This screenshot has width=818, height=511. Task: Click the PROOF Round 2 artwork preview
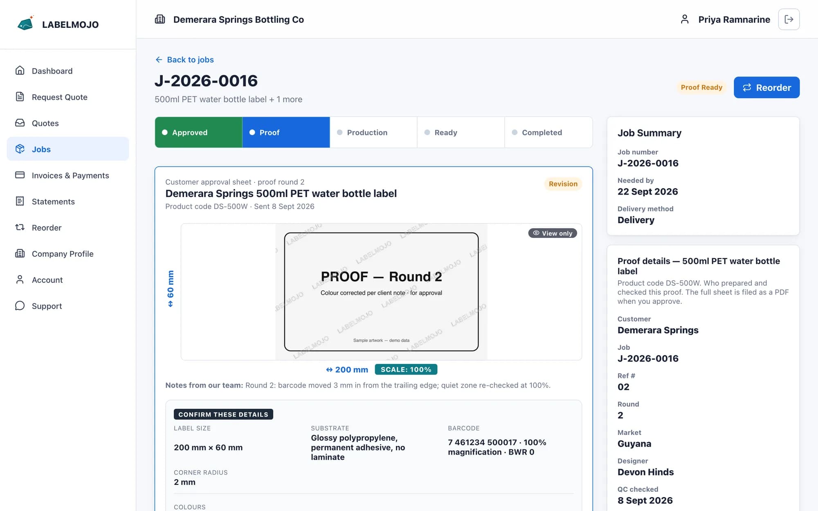[x=381, y=292]
